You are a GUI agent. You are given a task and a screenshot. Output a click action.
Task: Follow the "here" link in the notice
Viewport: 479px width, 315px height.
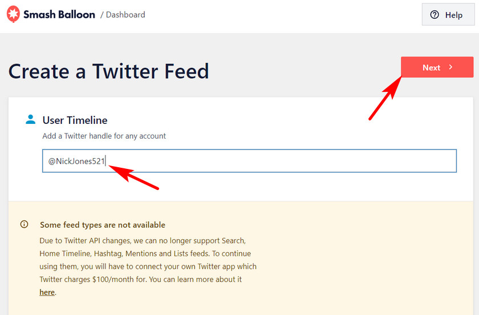(47, 292)
